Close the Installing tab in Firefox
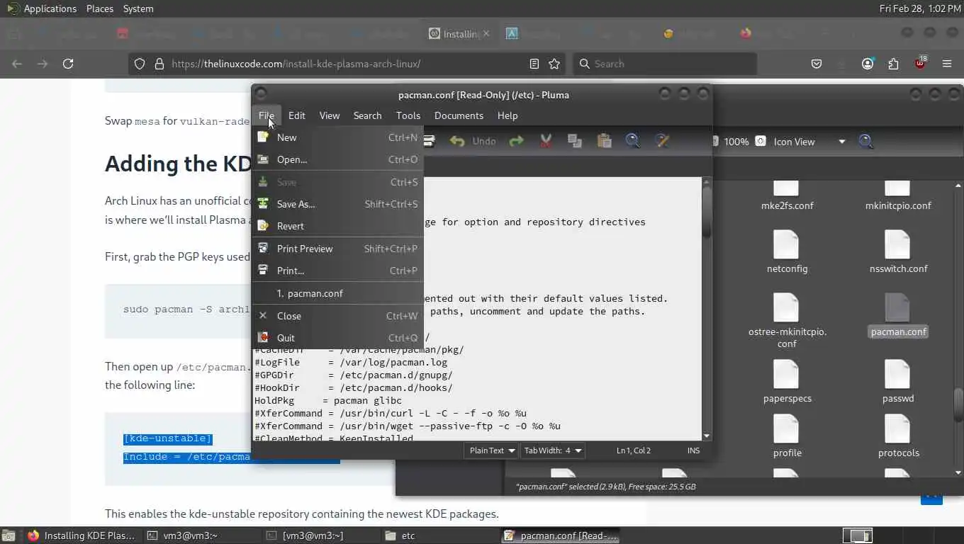 (486, 33)
